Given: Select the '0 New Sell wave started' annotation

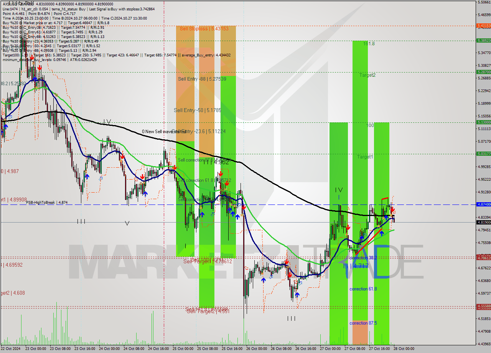Looking at the screenshot, I should coord(164,132).
